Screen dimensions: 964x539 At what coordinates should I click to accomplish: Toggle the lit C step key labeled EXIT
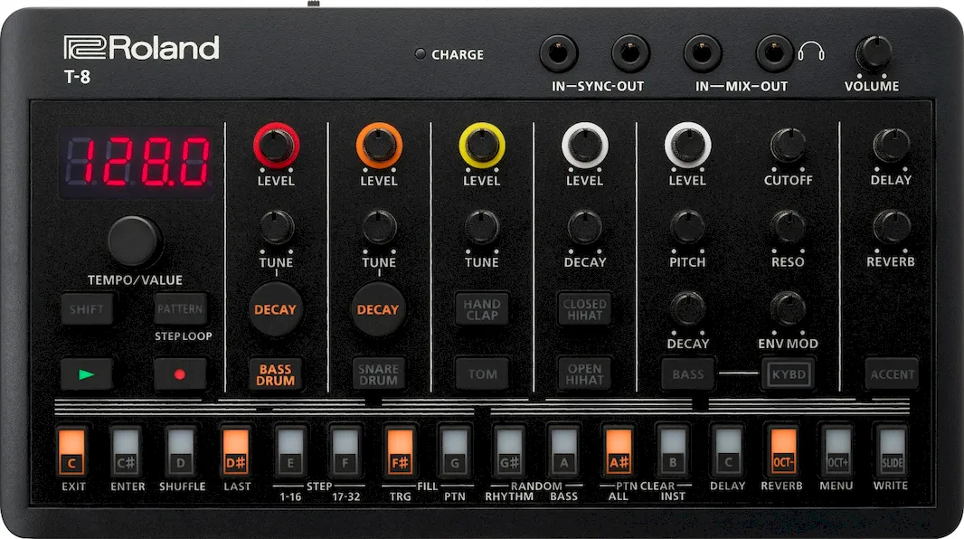(72, 451)
